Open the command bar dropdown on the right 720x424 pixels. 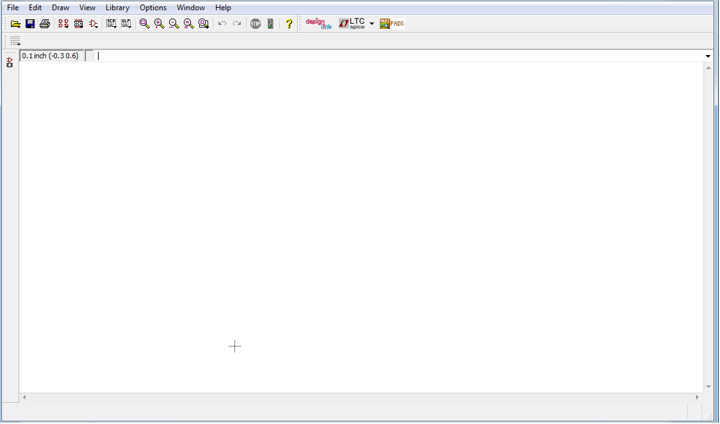click(x=708, y=56)
